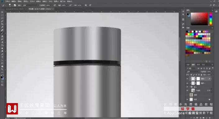Toggle lock all in Layers panel
Screen dimensions: 219x119
[201, 75]
